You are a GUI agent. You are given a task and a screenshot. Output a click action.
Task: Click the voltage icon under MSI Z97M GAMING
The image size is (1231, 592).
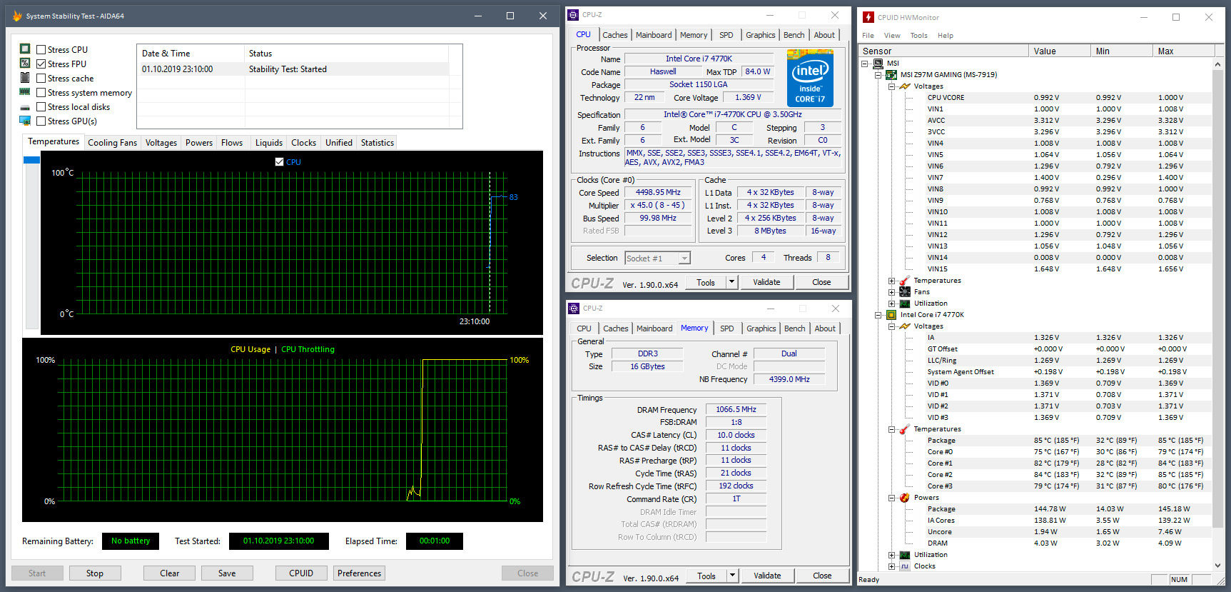[905, 86]
